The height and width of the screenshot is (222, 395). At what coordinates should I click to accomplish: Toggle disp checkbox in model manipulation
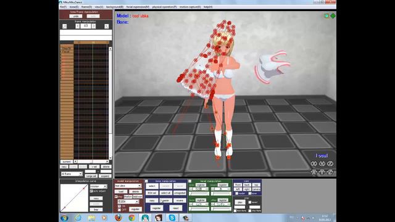click(x=116, y=197)
